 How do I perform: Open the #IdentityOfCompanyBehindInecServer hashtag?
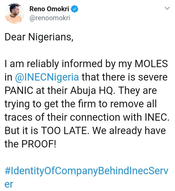86,171
